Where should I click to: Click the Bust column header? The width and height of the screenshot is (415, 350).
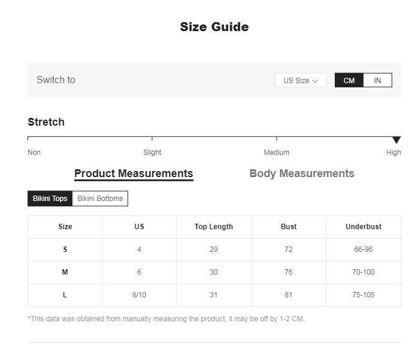coord(289,227)
